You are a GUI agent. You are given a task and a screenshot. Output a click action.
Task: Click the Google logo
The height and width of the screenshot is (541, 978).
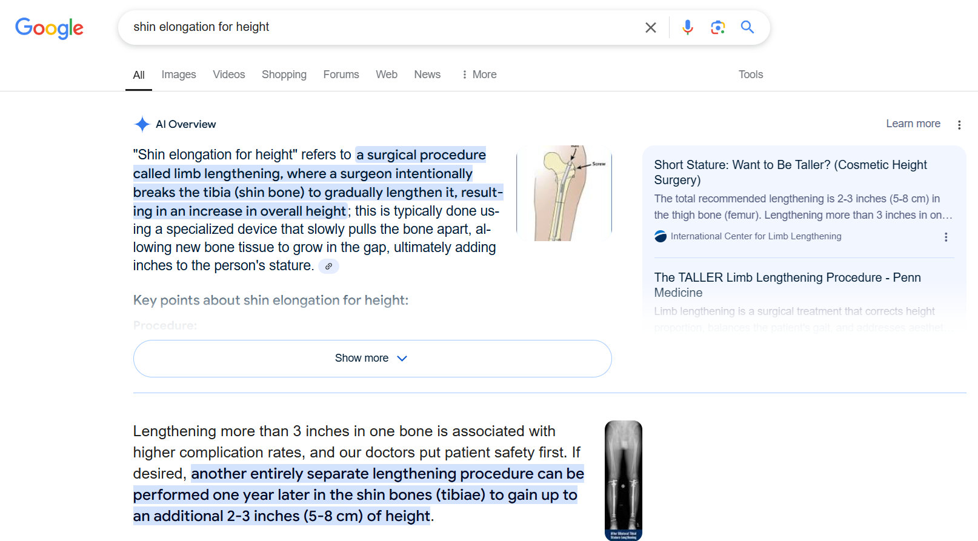coord(49,28)
